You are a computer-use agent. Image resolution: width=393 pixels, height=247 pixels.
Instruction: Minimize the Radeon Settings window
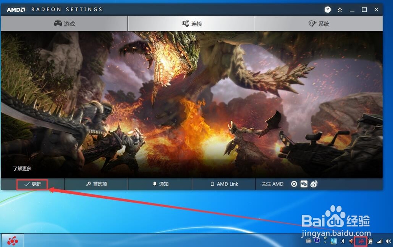(x=352, y=9)
